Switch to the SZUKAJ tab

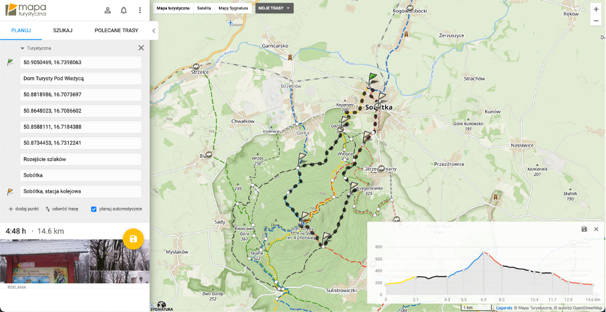point(63,31)
